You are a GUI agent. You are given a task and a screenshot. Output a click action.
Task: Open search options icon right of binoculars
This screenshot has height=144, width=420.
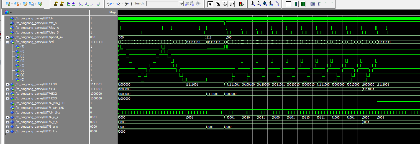[x=198, y=4]
